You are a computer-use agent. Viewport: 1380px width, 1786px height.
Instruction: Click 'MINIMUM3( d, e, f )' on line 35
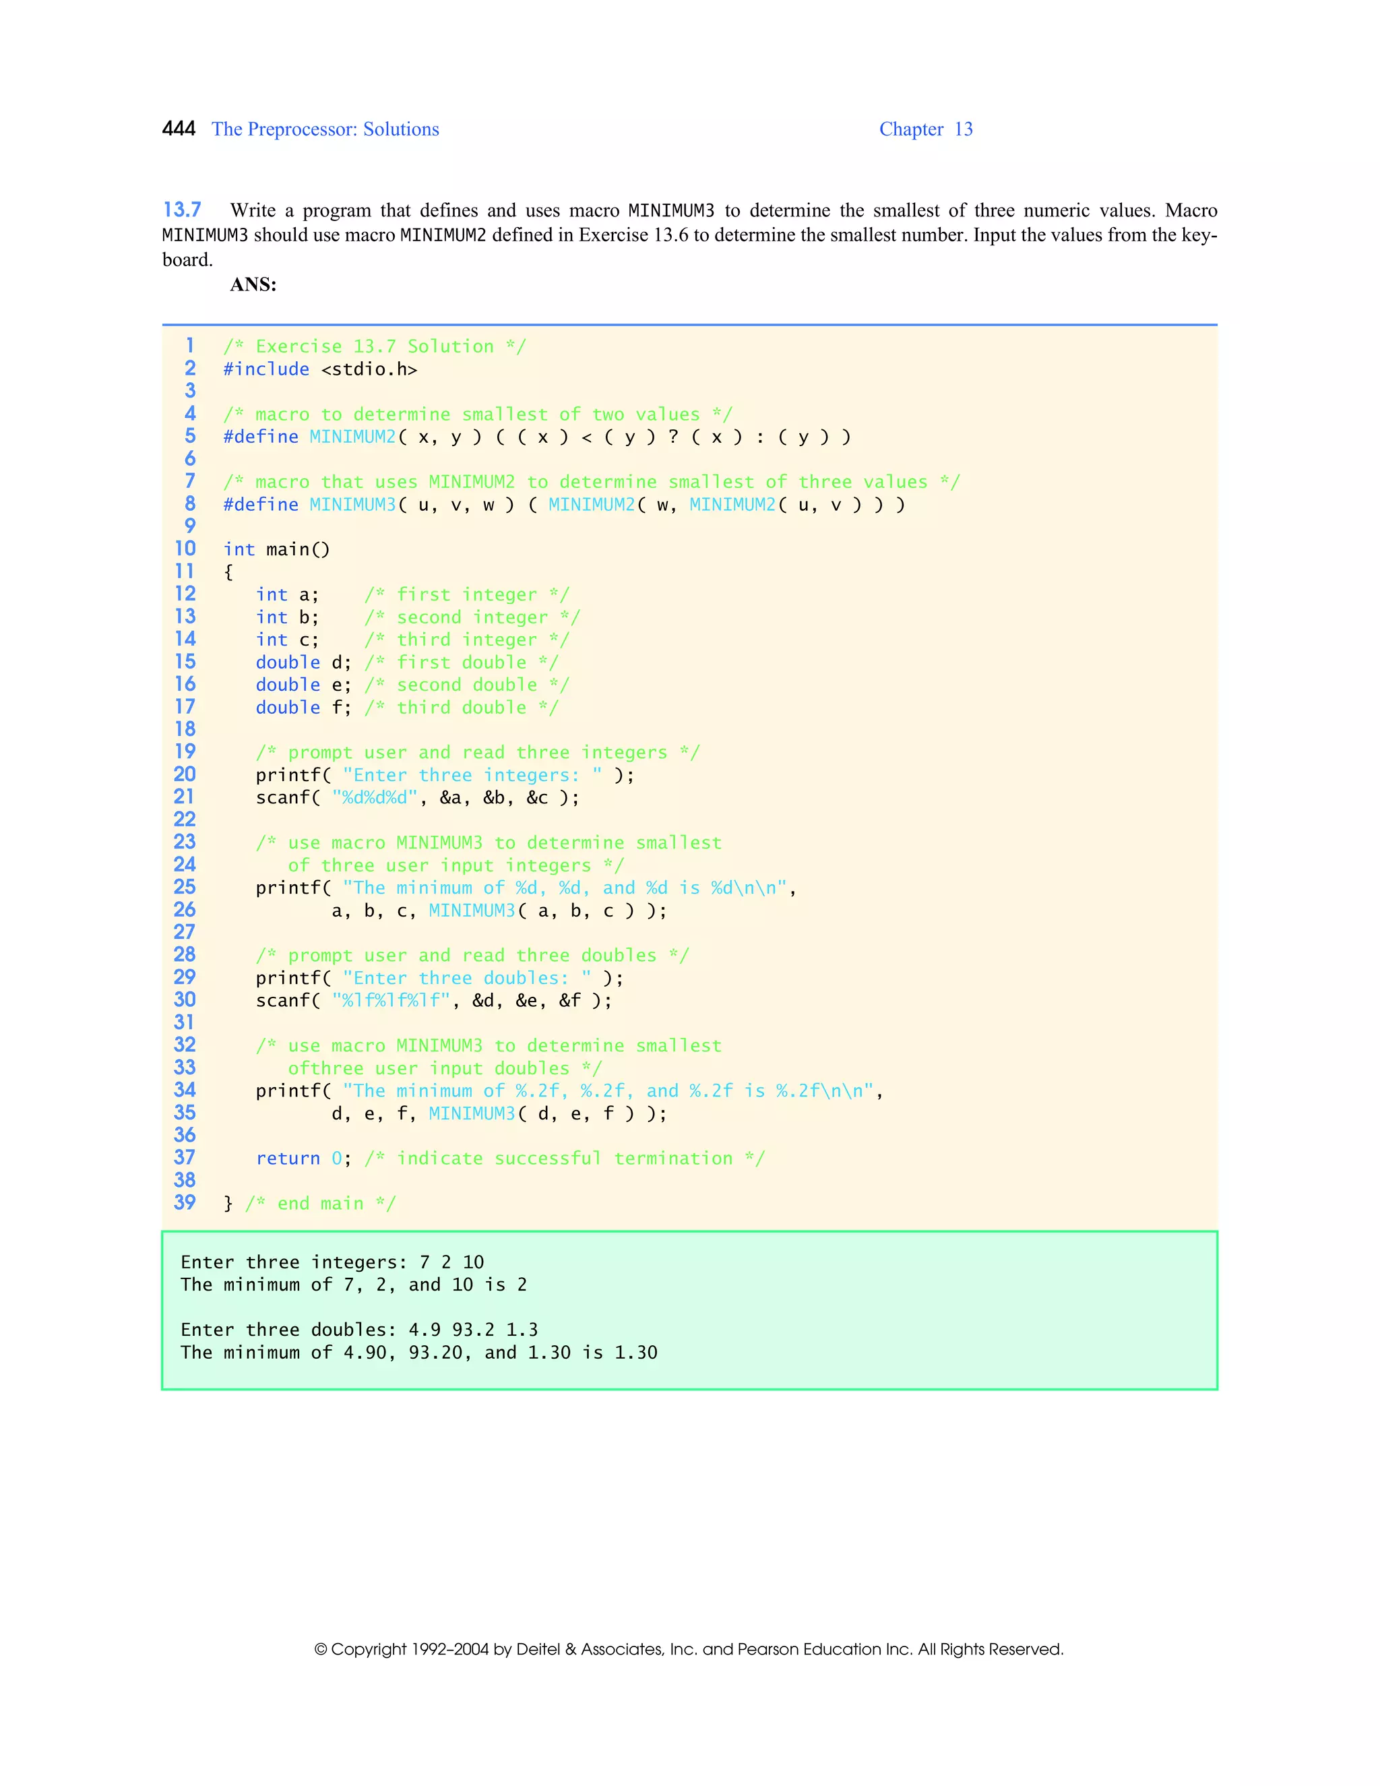[x=532, y=1114]
